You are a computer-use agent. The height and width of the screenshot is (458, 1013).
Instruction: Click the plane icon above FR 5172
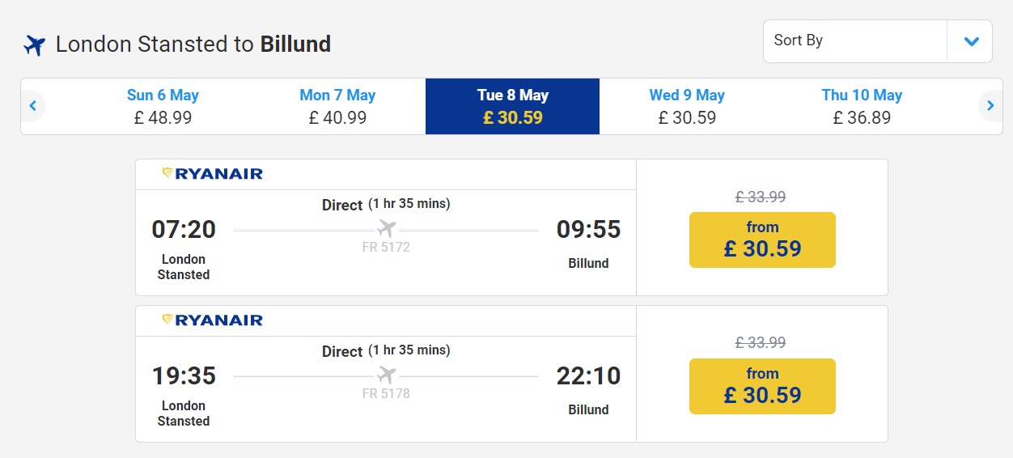[387, 229]
